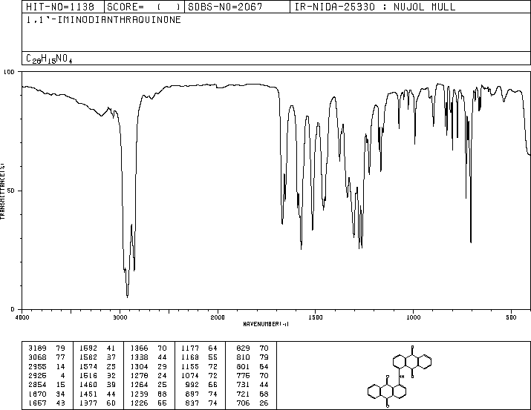Click peak table row 1670 34
Viewport: 531px width, 410px height.
(47, 394)
